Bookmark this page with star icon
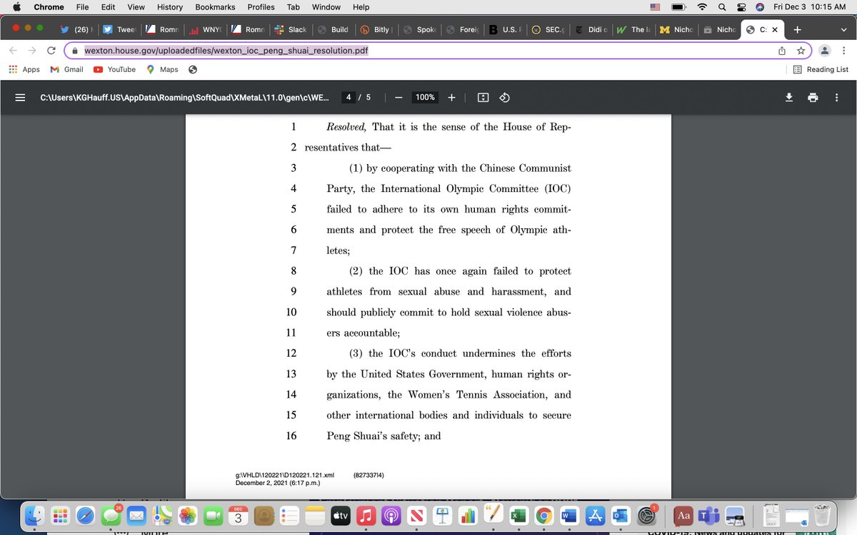The width and height of the screenshot is (857, 535). [801, 51]
